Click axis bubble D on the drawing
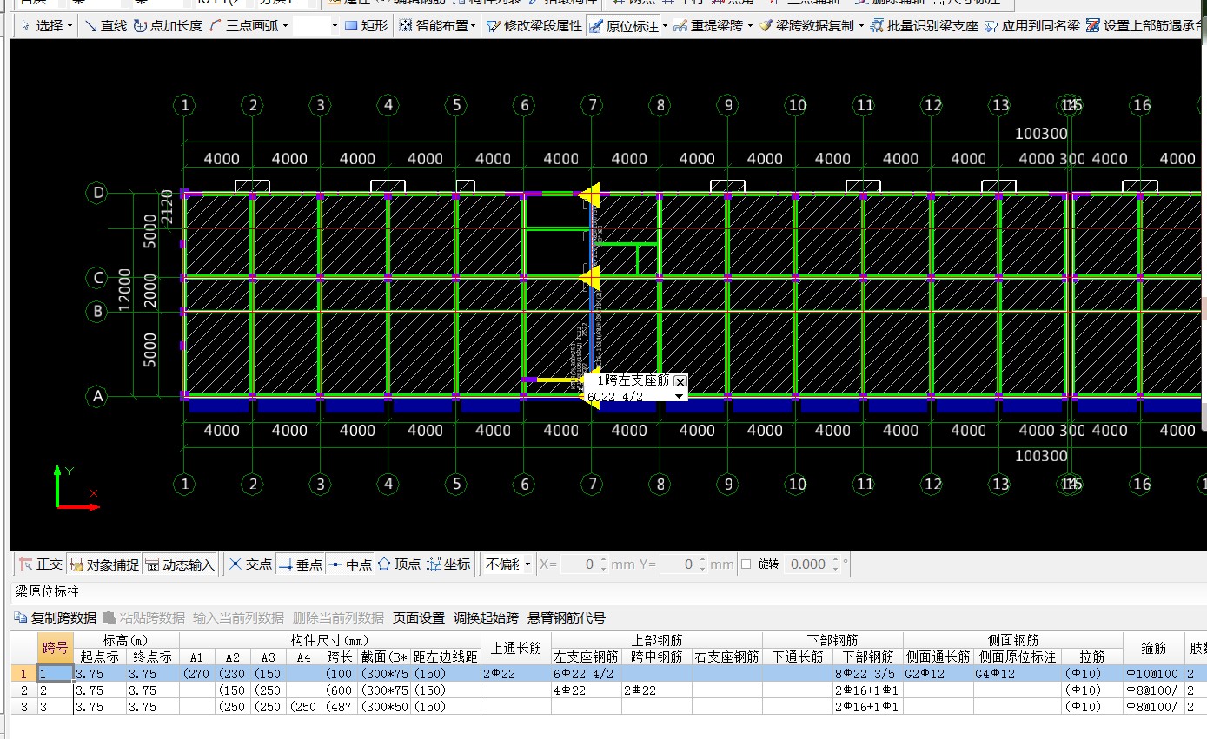Viewport: 1207px width, 739px height. coord(98,192)
